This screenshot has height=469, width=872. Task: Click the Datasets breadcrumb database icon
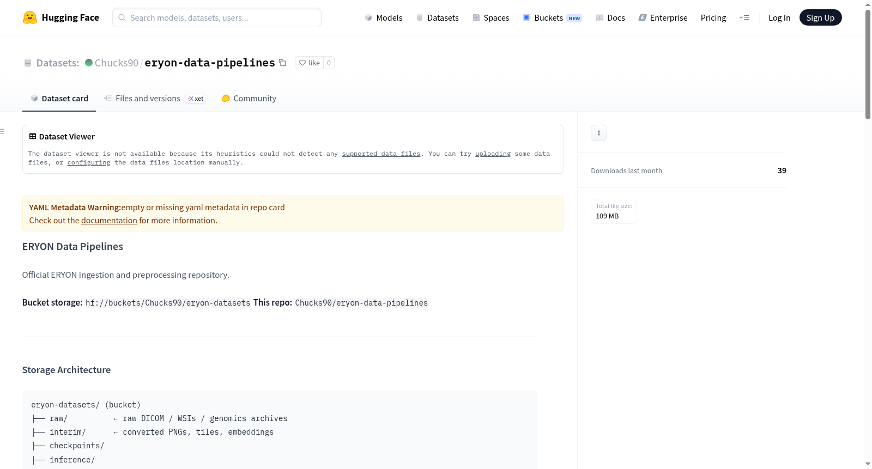click(x=28, y=63)
